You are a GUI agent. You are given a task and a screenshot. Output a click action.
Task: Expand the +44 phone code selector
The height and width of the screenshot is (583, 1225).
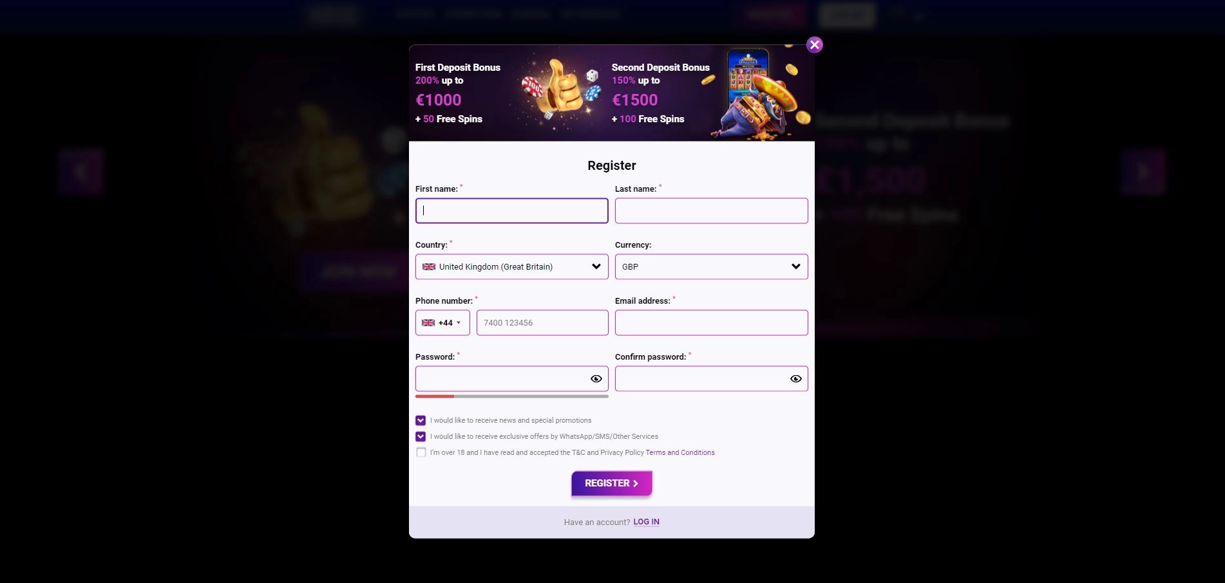(442, 323)
